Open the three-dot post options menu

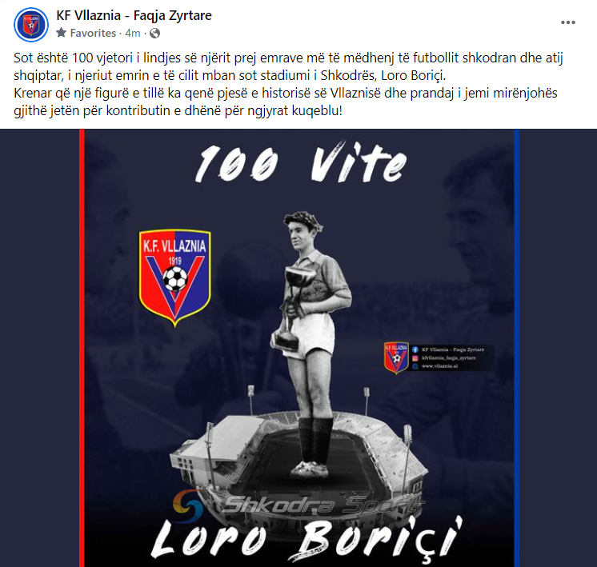point(568,22)
